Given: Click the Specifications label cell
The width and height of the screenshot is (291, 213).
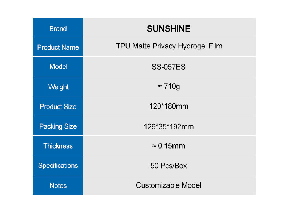Looking at the screenshot, I should click(x=58, y=166).
